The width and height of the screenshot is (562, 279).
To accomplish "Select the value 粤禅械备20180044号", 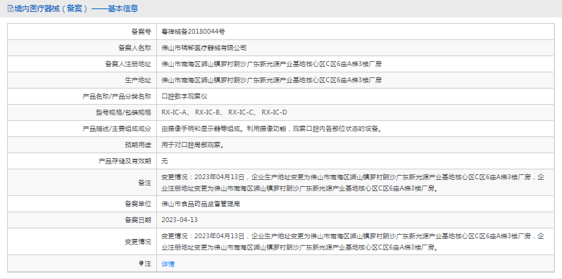I will point(193,32).
